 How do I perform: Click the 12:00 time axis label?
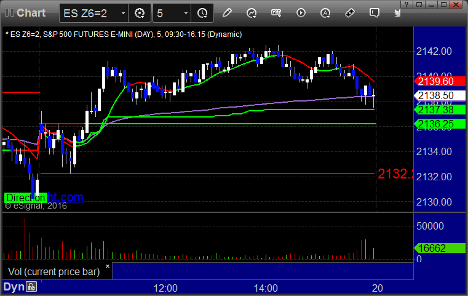pos(165,288)
